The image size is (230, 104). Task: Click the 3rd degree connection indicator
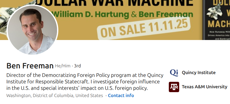(78, 66)
